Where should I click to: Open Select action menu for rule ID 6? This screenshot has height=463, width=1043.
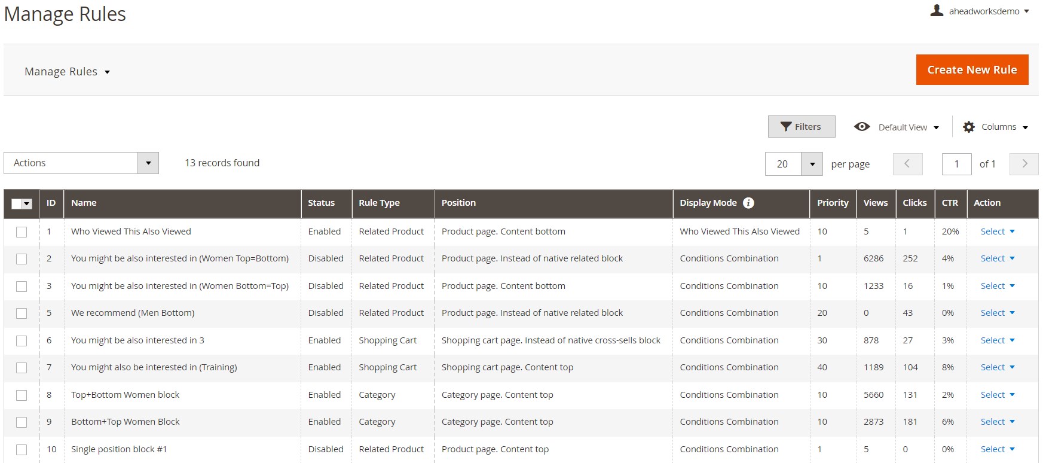997,340
